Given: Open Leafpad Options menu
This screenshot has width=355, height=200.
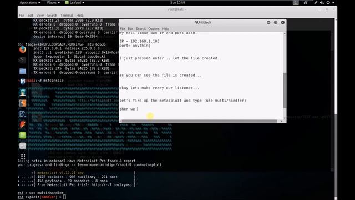Looking at the screenshot, I should 154,29.
